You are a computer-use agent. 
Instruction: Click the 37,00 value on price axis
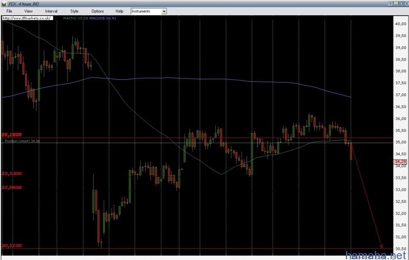(400, 95)
